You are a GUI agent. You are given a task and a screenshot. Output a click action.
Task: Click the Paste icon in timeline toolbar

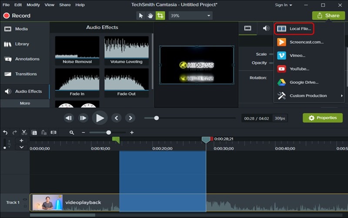(x=44, y=133)
